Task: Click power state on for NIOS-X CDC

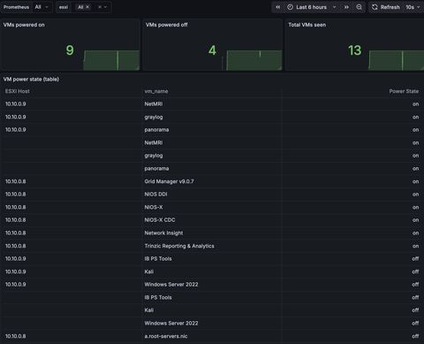Action: [x=415, y=220]
